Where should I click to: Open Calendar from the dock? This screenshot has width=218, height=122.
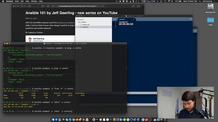[101, 120]
